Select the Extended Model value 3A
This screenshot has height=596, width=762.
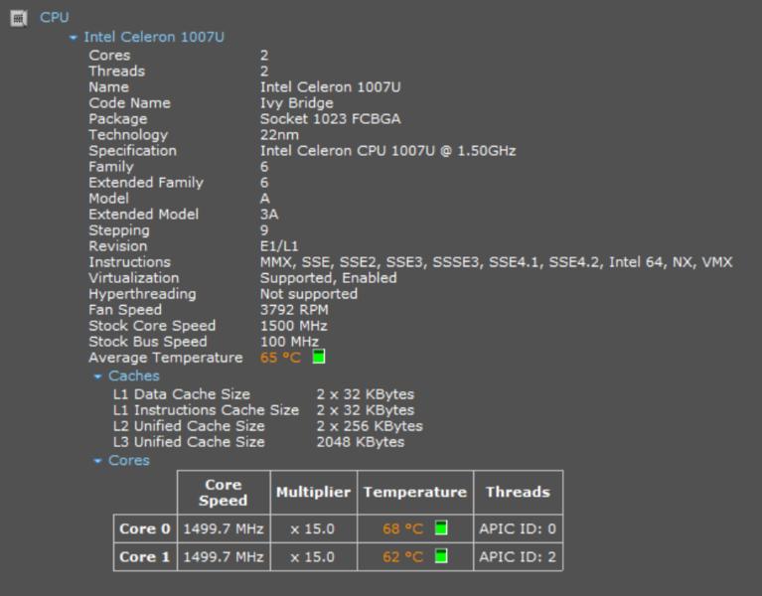tap(269, 215)
